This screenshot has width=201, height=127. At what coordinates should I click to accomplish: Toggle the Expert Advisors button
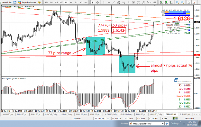(27, 2)
